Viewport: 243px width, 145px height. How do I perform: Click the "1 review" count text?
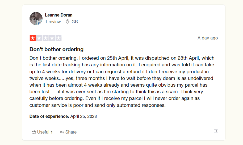click(x=53, y=22)
